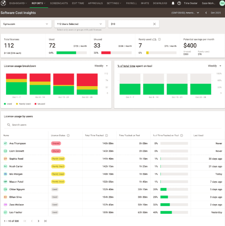Click the red Unused 30% progress bar
Screen dimensions: 225x226
(117, 53)
